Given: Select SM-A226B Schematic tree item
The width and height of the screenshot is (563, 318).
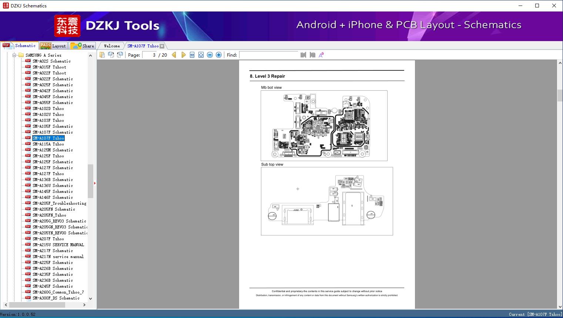Looking at the screenshot, I should 53,268.
